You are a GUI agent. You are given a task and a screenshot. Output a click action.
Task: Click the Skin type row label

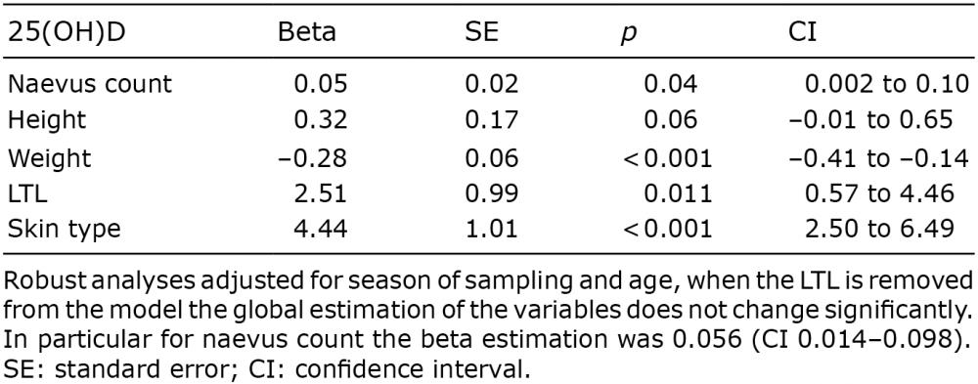64,230
